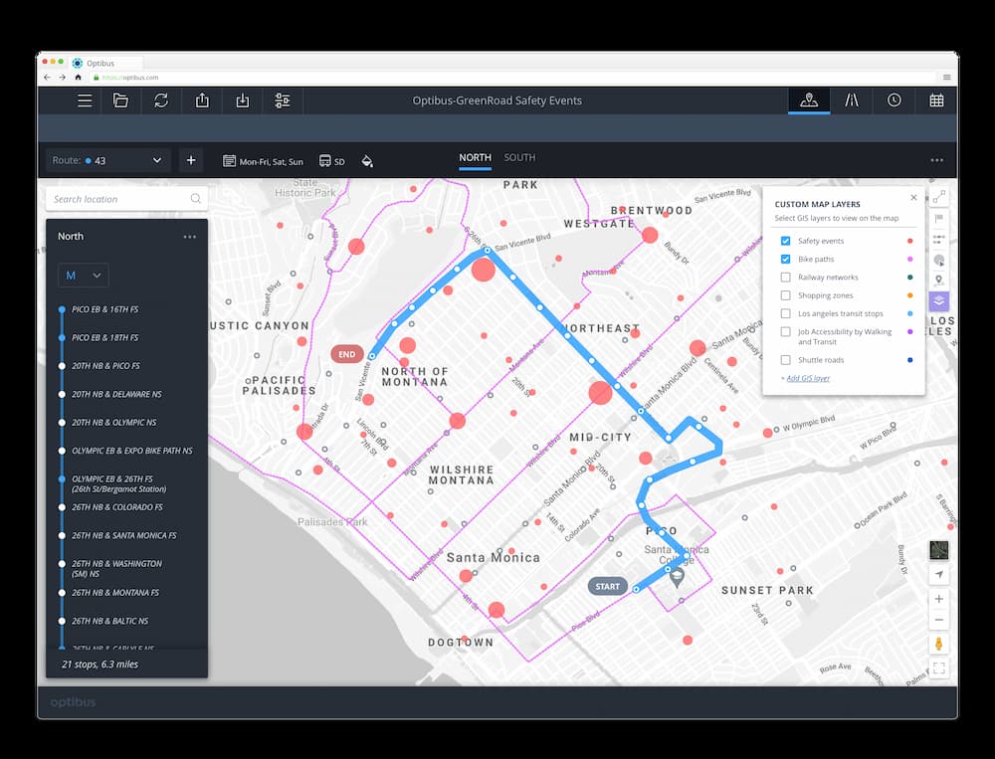Refresh data with the sync icon

coord(161,100)
